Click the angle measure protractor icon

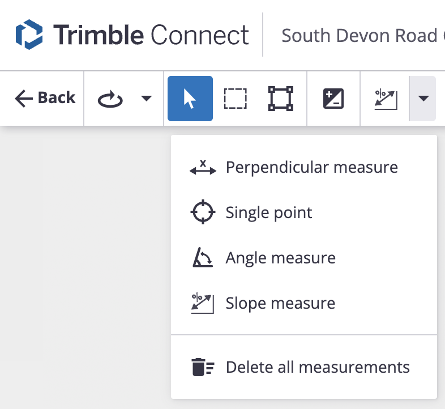[x=202, y=257]
